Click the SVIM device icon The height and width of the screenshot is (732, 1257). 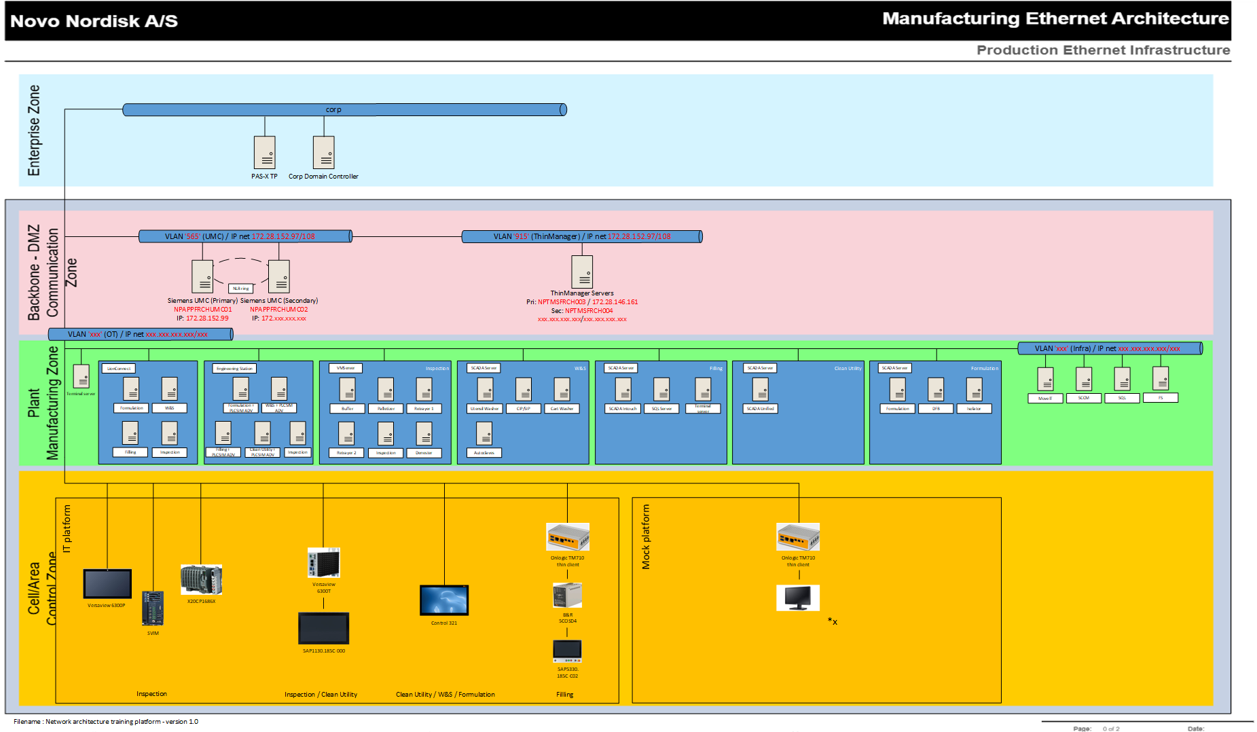click(152, 608)
